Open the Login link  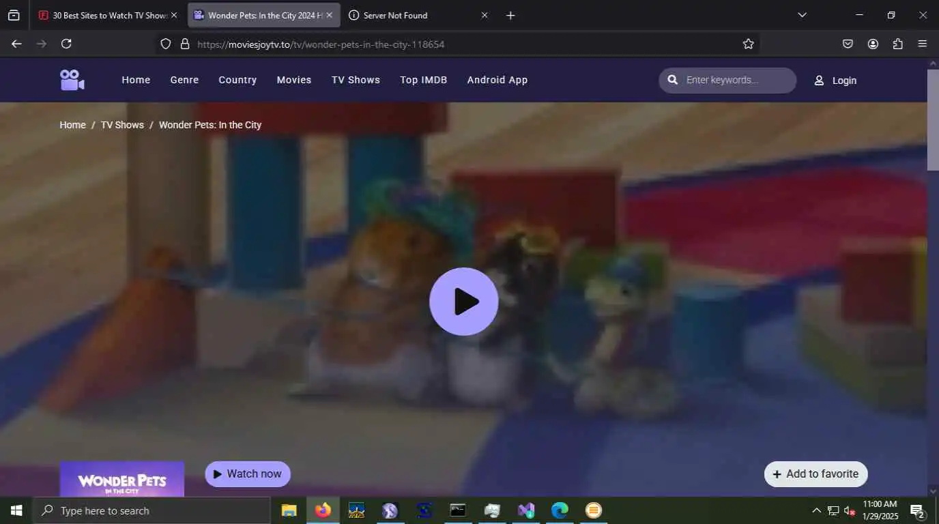[835, 81]
